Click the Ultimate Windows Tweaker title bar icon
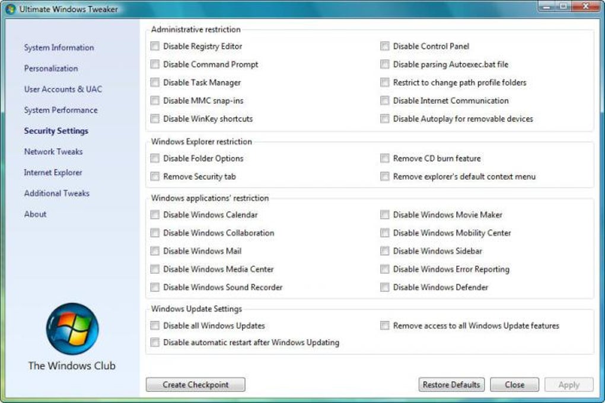Screen dimensions: 605x403 tap(11, 9)
